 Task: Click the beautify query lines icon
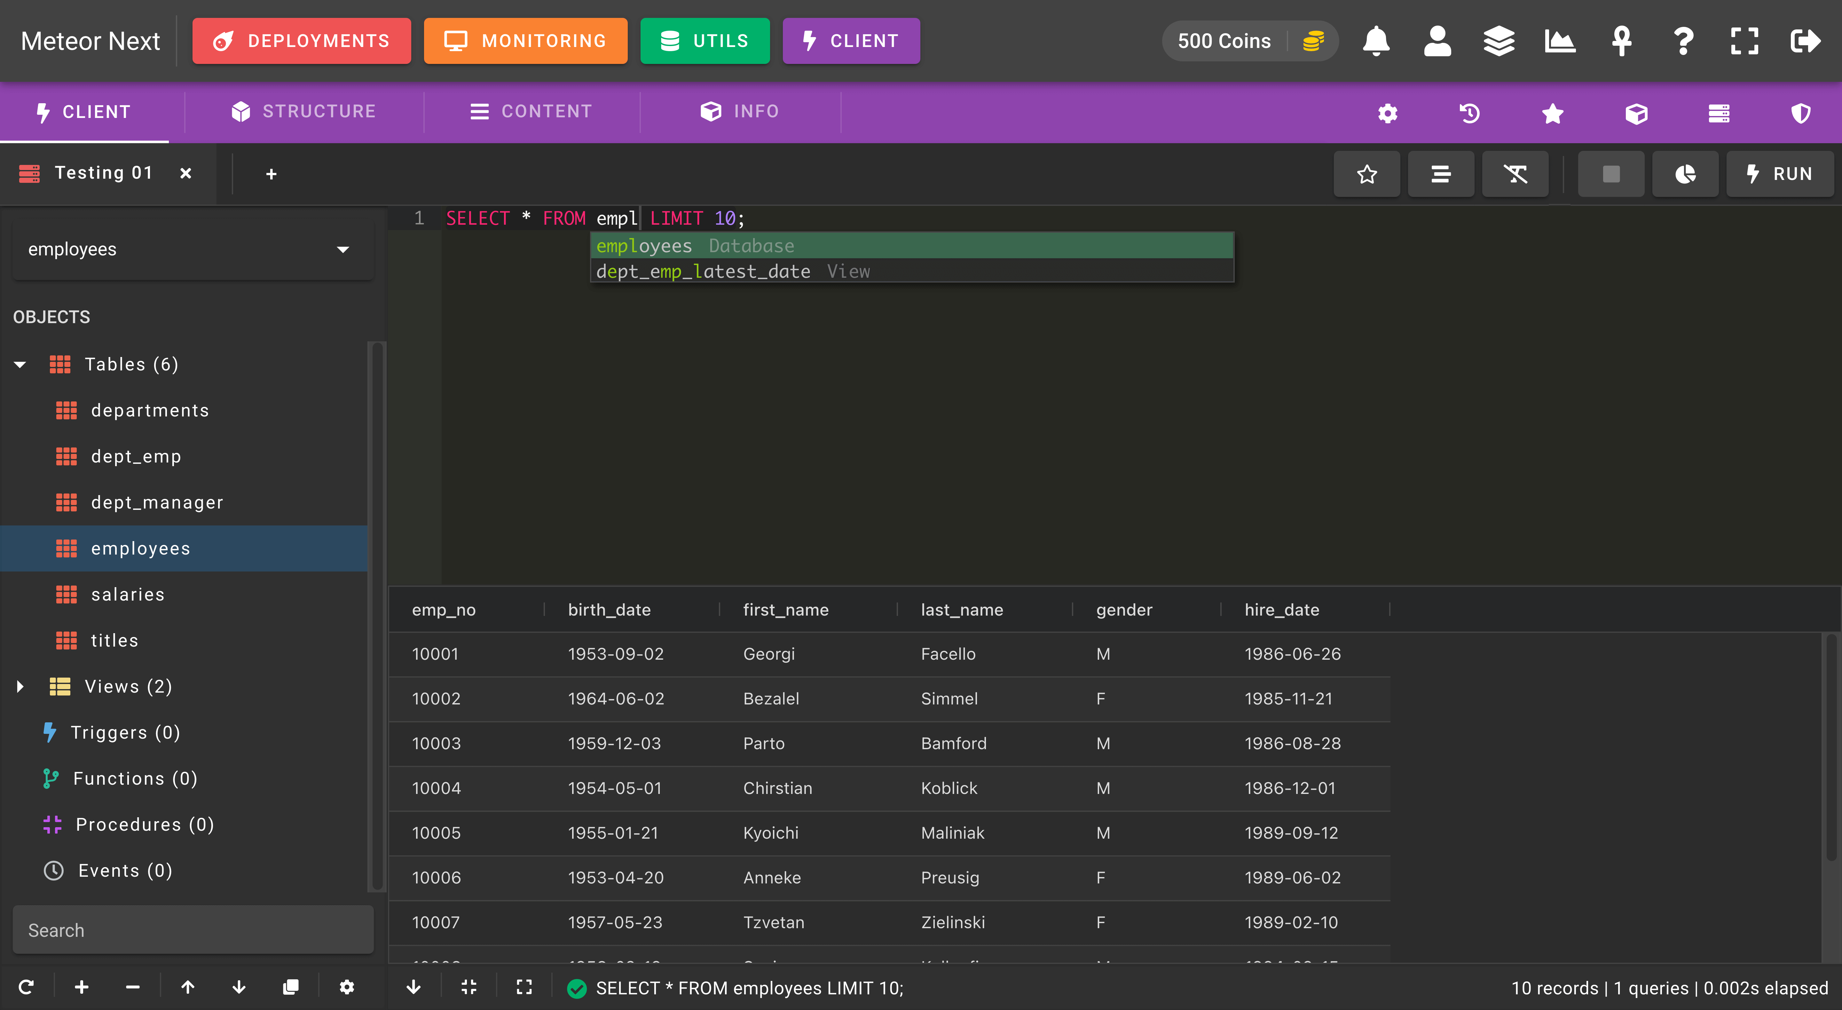1441,174
